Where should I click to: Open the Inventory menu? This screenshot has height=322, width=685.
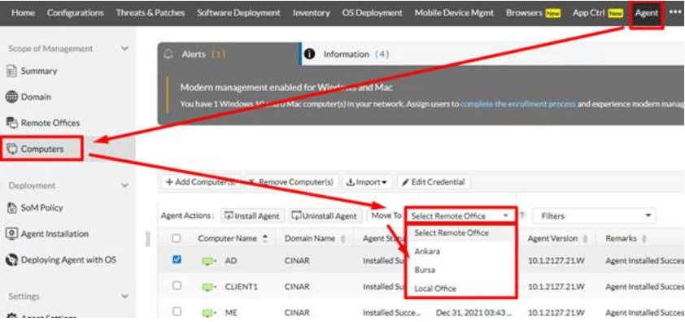[311, 13]
